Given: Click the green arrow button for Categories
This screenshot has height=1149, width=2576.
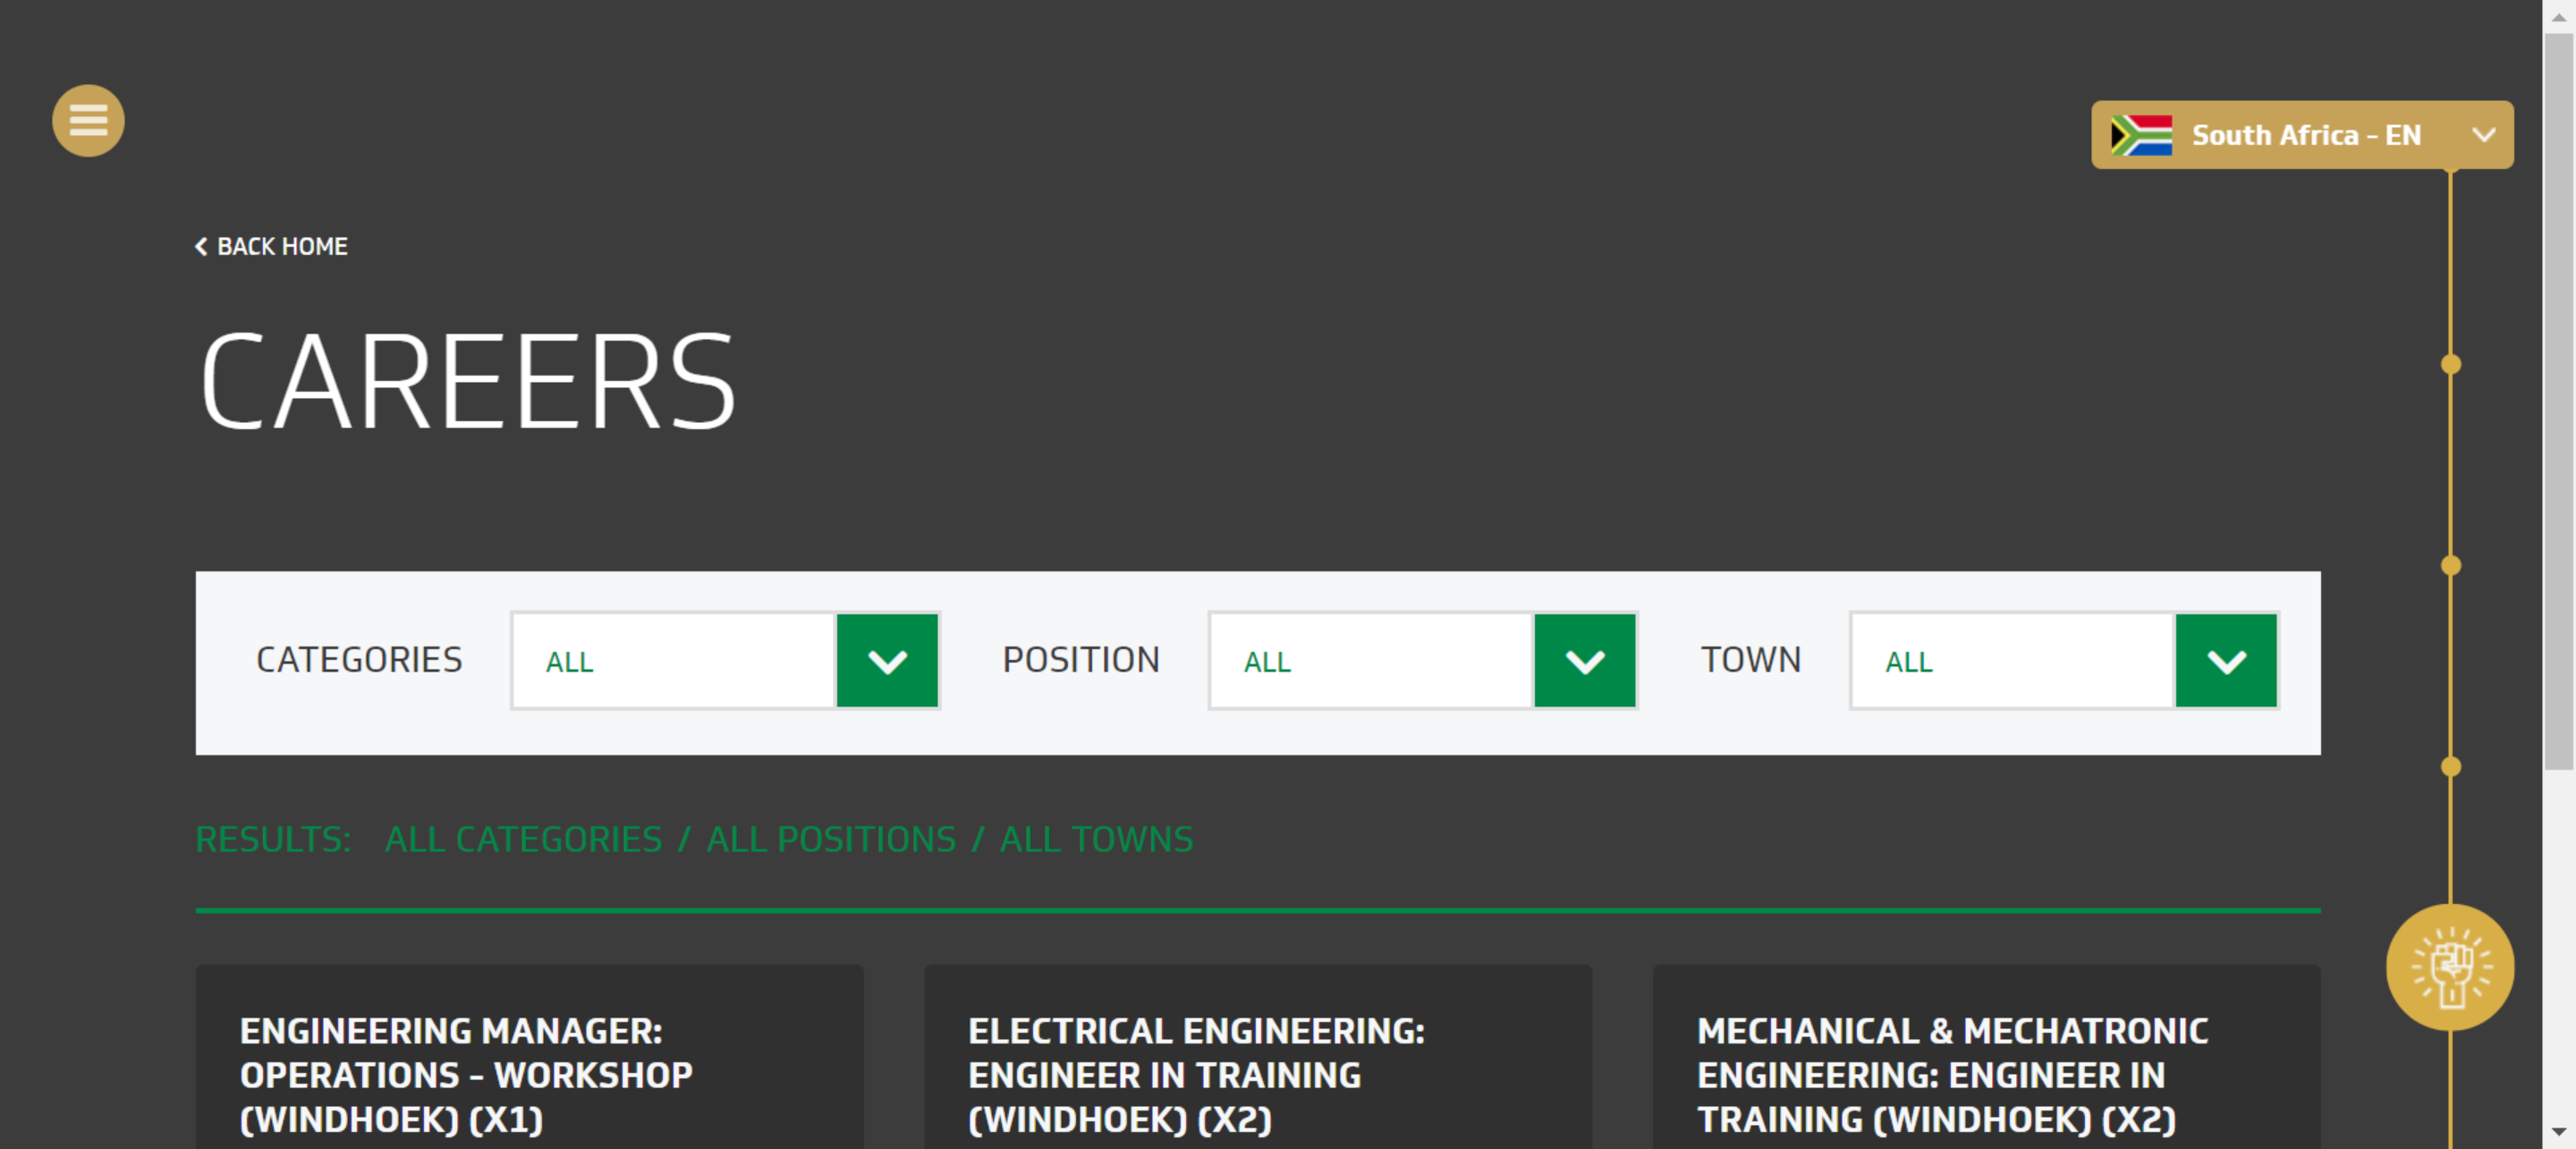Looking at the screenshot, I should [886, 661].
